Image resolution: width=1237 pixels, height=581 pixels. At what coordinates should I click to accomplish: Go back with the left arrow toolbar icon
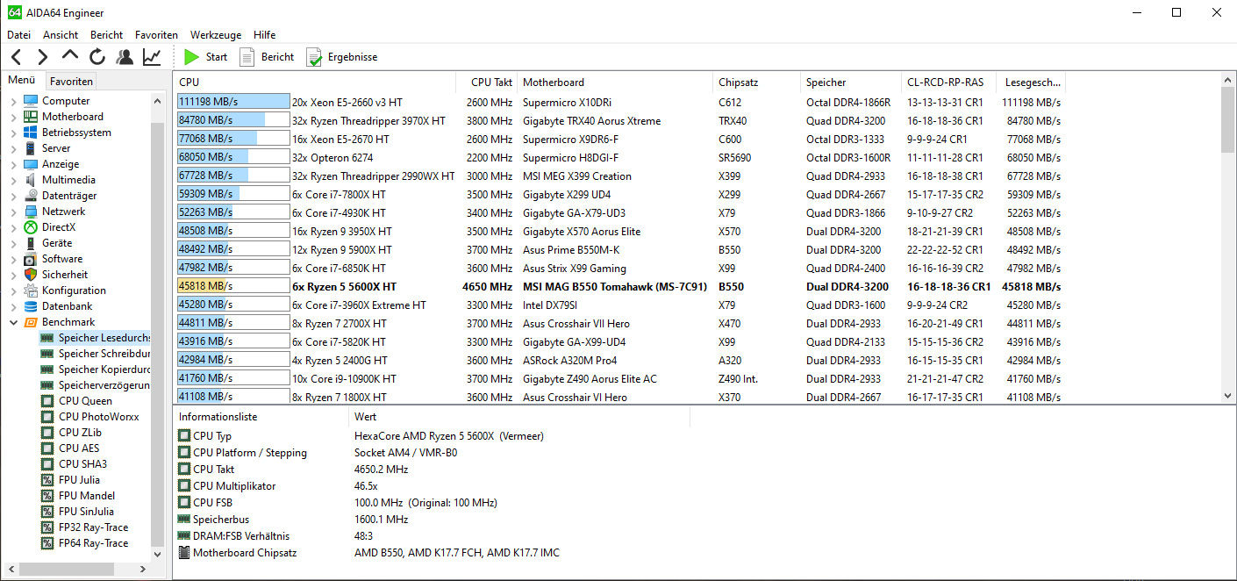(x=17, y=57)
